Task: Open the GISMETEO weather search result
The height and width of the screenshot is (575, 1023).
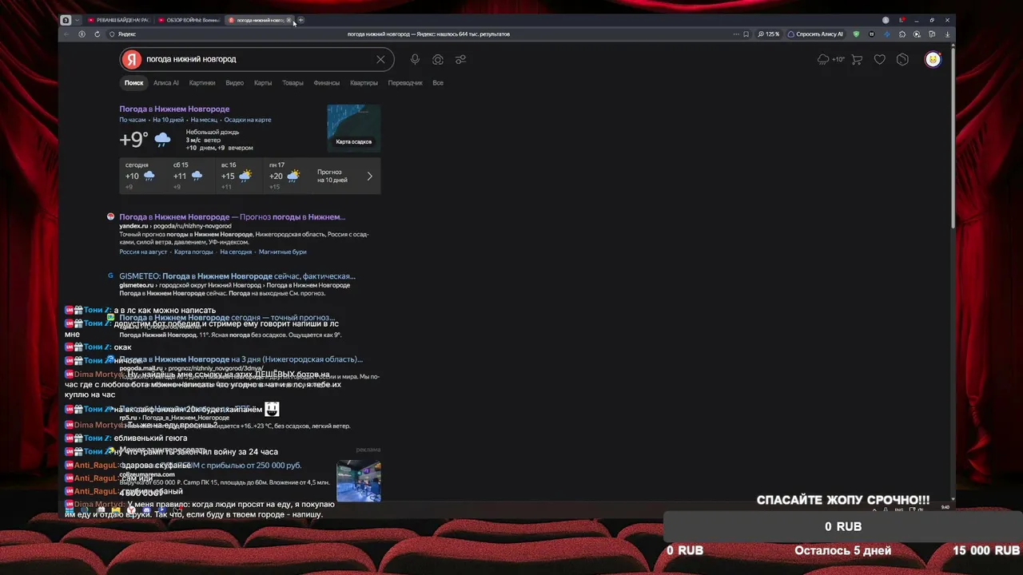Action: 237,276
